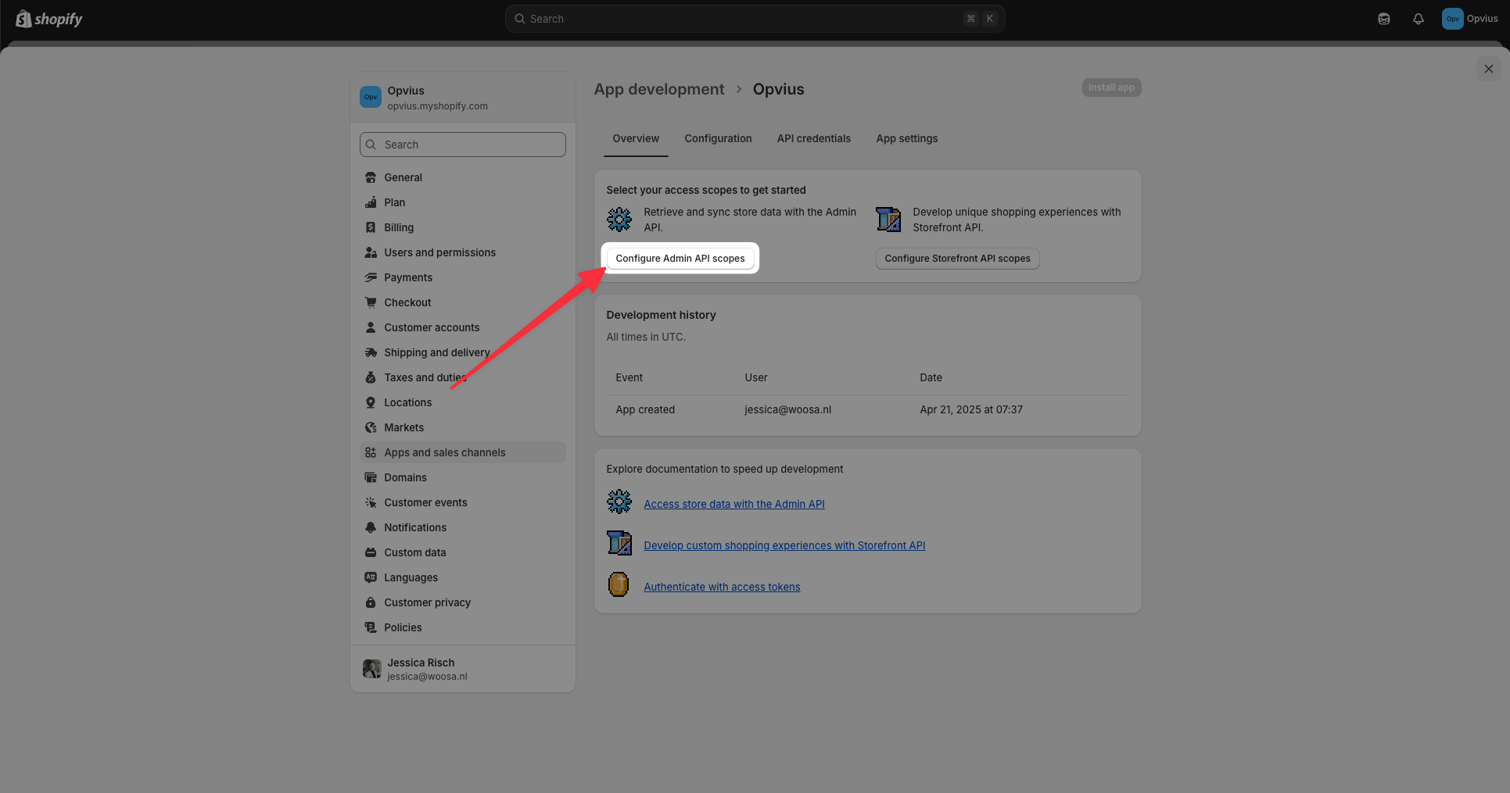Select the App created event cell

(x=645, y=409)
